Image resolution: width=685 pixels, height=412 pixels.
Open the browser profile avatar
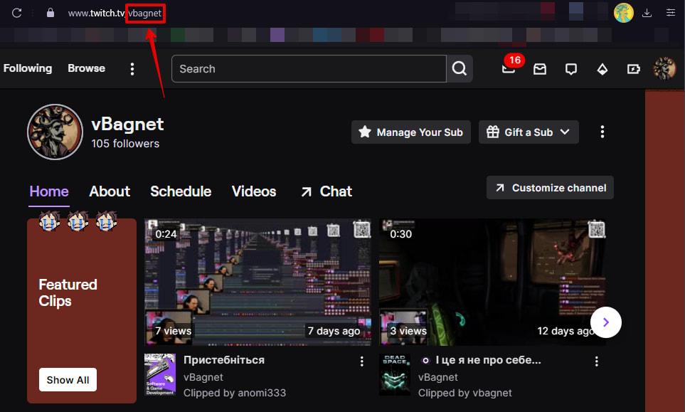pyautogui.click(x=623, y=13)
